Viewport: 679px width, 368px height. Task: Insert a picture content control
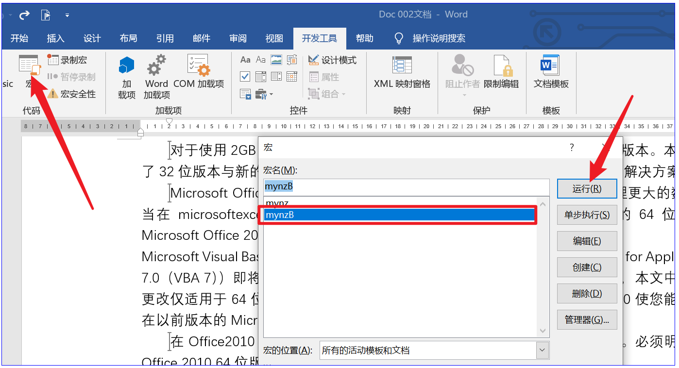coord(275,60)
